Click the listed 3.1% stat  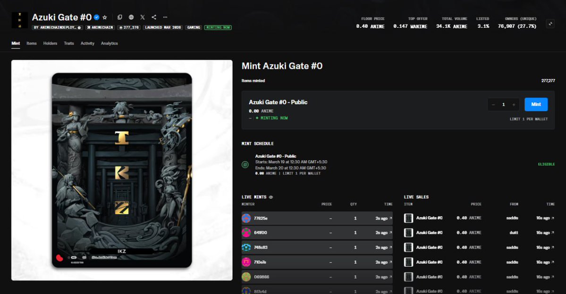tap(483, 26)
